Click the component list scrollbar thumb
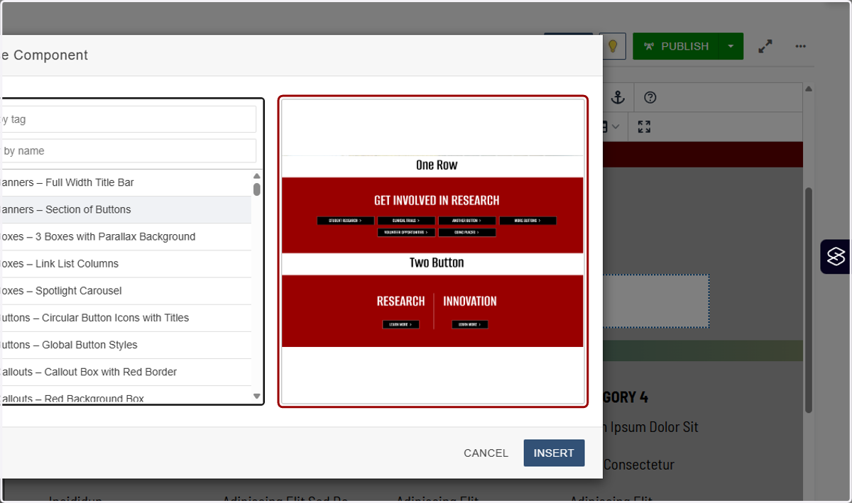The height and width of the screenshot is (503, 852). (257, 189)
